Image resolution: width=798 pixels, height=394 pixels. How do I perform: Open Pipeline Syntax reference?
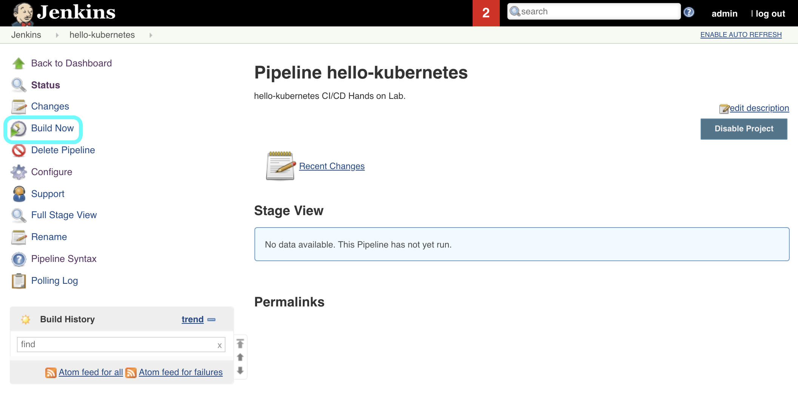[x=64, y=259]
